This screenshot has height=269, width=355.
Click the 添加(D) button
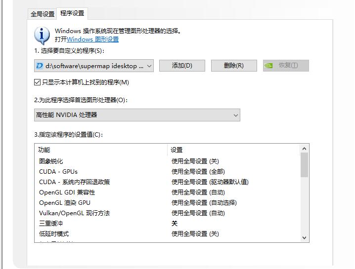point(182,66)
